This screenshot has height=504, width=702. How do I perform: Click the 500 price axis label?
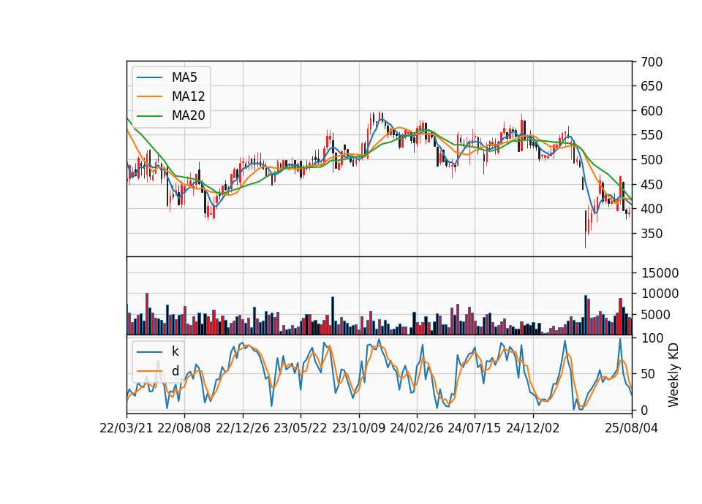(x=652, y=160)
